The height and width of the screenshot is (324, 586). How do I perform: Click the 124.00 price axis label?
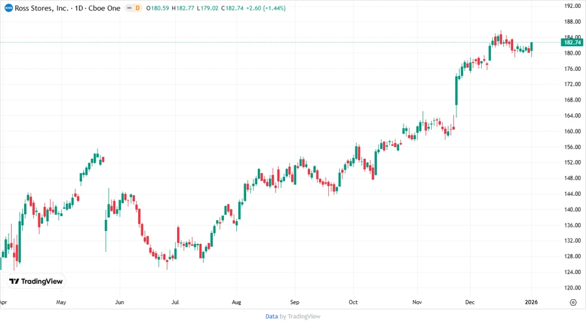[572, 272]
